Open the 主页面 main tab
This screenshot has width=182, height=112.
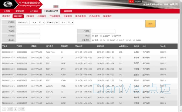pos(7,11)
